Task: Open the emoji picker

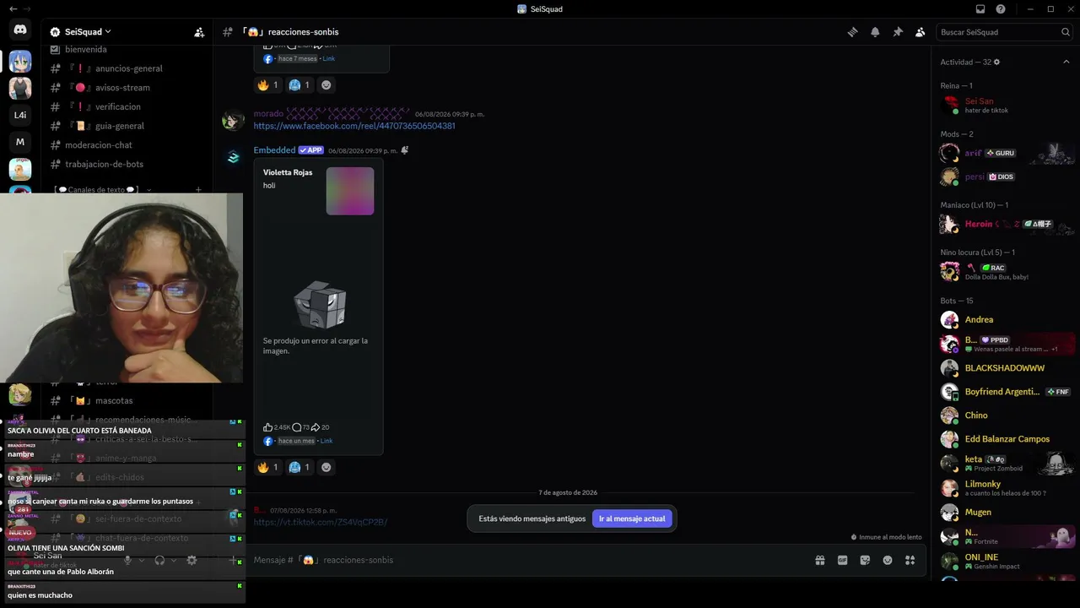Action: tap(888, 560)
